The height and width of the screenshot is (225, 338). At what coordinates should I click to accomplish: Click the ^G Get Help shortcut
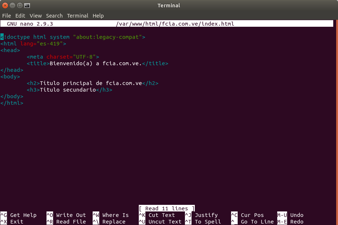pyautogui.click(x=18, y=215)
